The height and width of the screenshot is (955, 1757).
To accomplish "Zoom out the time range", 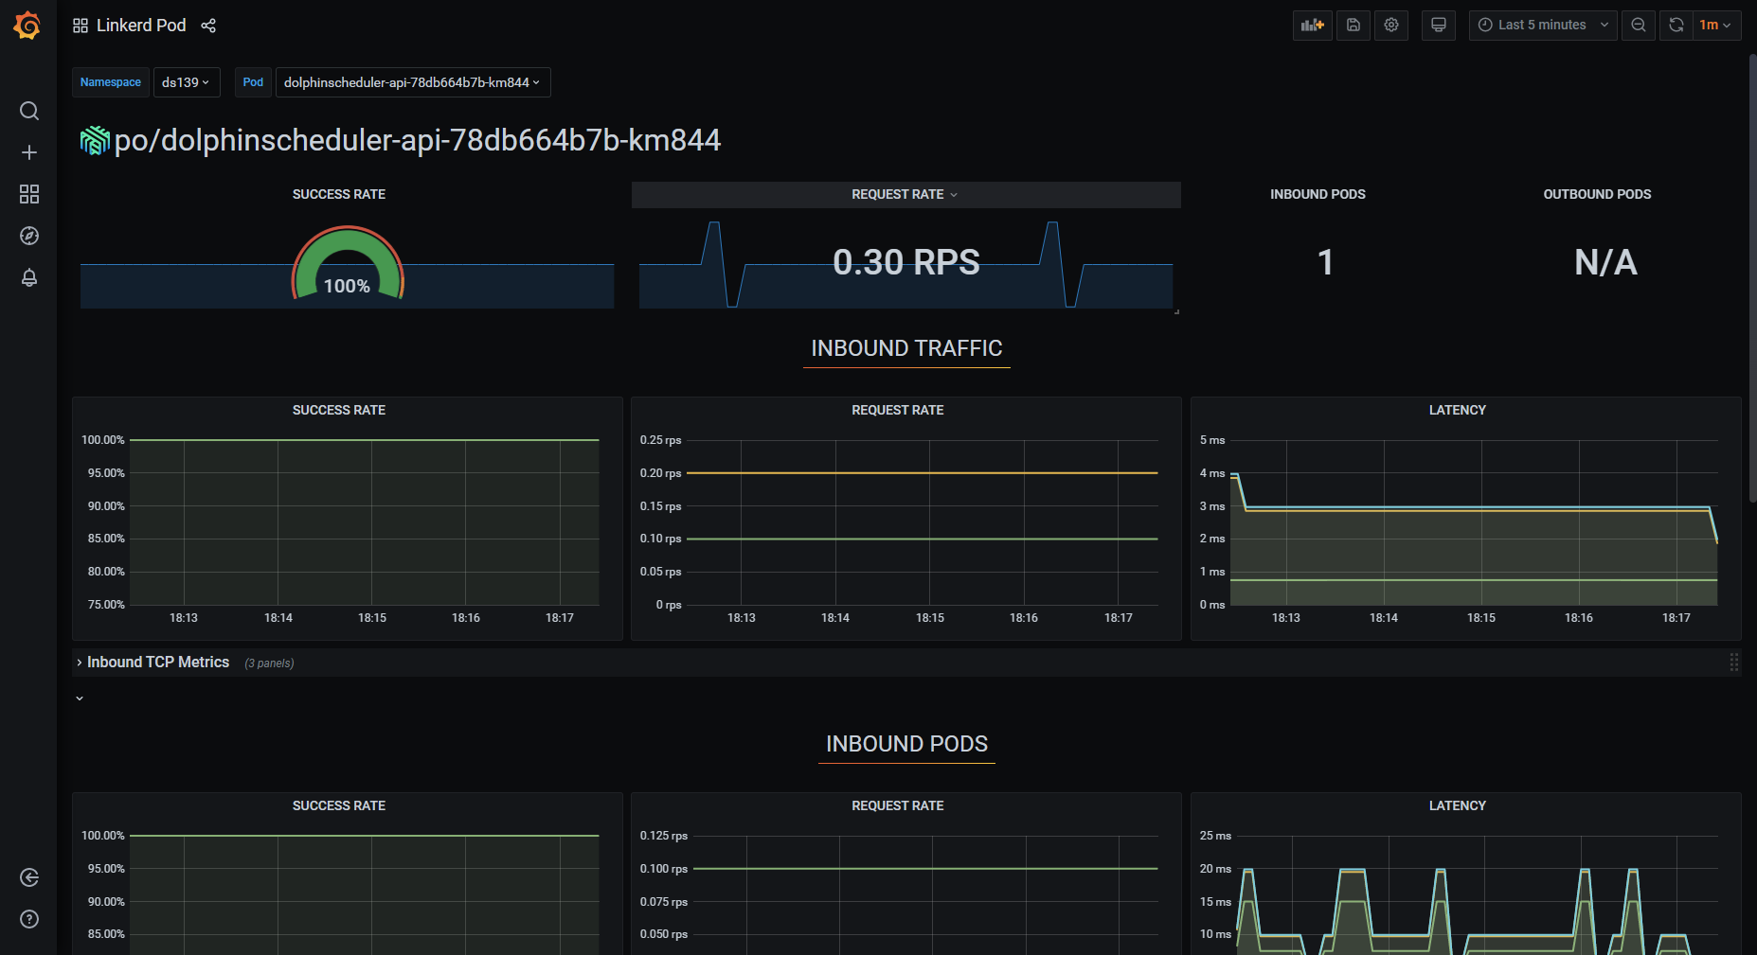I will point(1639,26).
